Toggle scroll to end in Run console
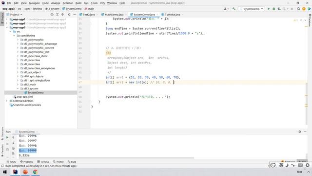 coord(13,153)
